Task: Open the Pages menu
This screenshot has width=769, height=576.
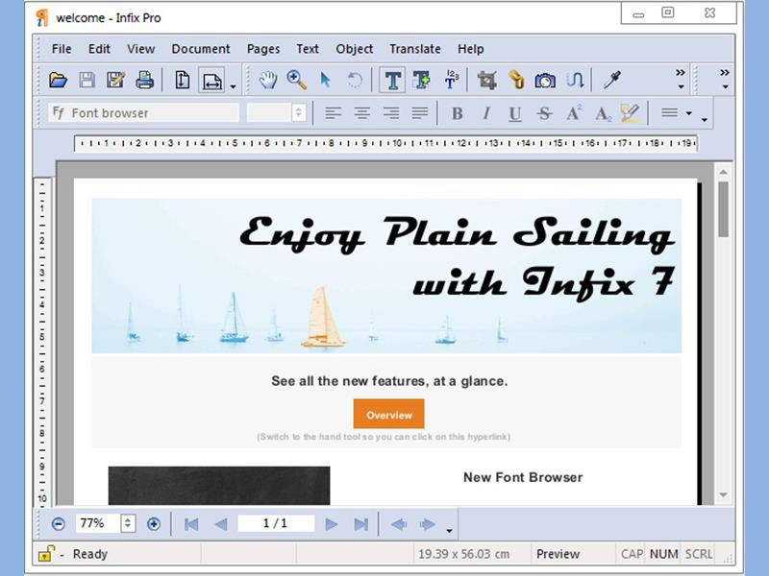Action: (x=263, y=49)
